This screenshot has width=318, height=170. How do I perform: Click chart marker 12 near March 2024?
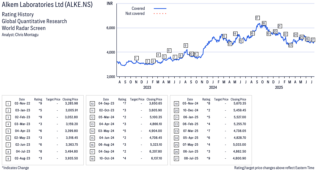224,36
